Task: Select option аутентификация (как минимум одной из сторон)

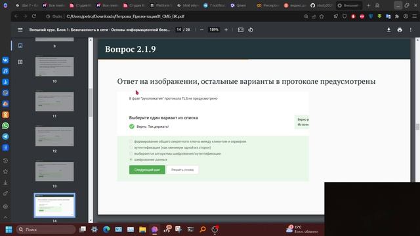Action: [x=131, y=147]
